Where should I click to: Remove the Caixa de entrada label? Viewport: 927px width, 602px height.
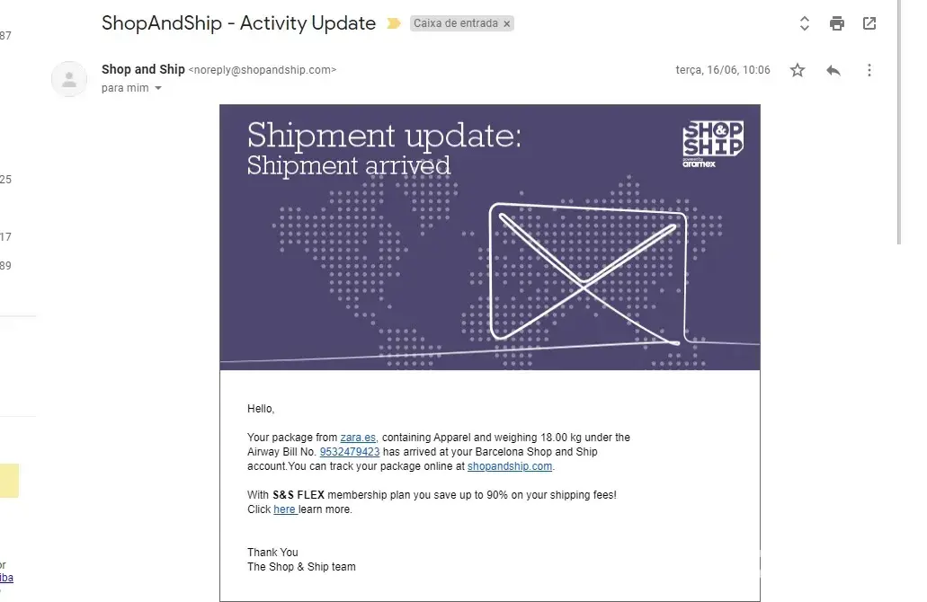(x=507, y=24)
